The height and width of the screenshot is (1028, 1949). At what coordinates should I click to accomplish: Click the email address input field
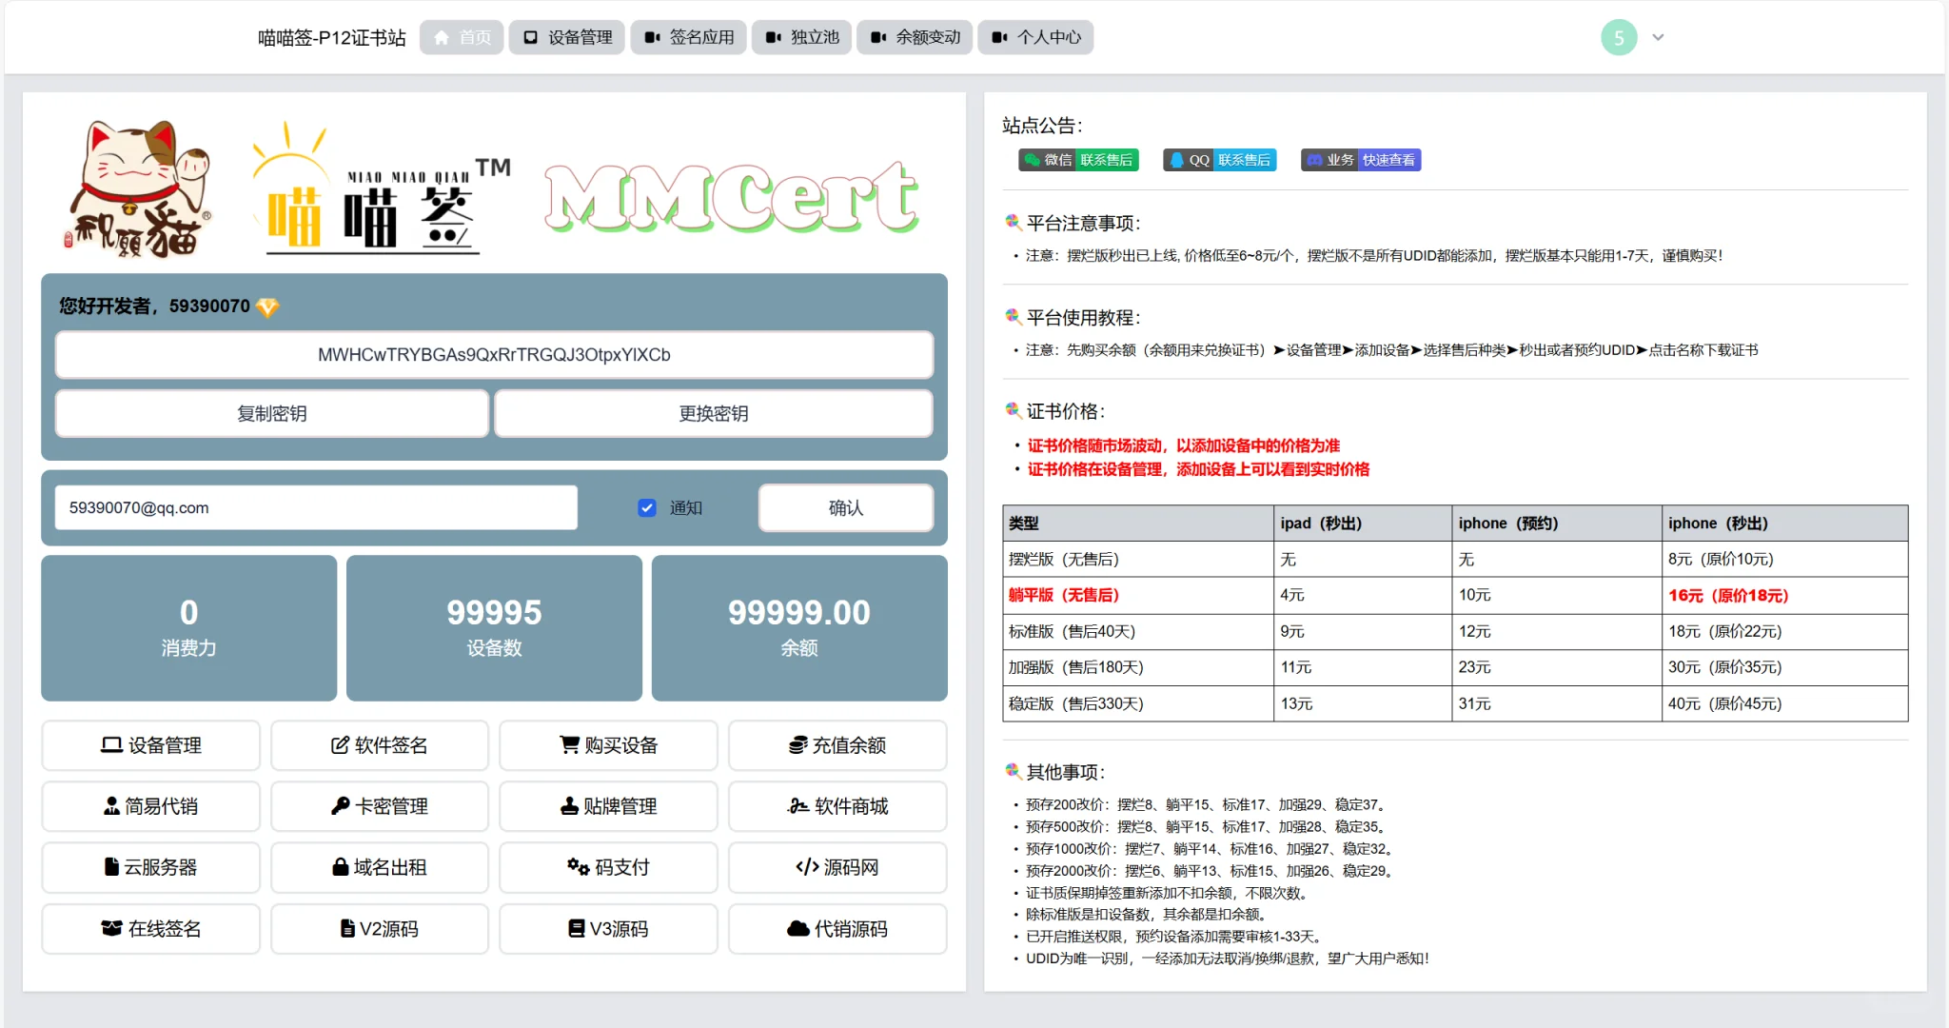(x=316, y=508)
